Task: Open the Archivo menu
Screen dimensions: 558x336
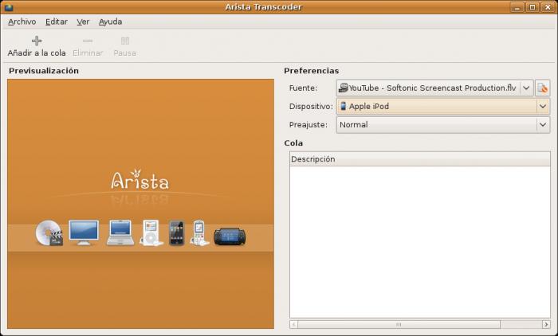Action: pyautogui.click(x=22, y=21)
